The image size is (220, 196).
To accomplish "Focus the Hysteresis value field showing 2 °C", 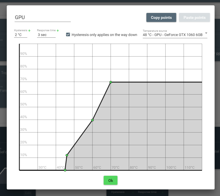I will pyautogui.click(x=21, y=35).
